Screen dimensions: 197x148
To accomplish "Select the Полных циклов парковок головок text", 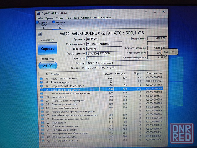I will pyautogui.click(x=70, y=119).
